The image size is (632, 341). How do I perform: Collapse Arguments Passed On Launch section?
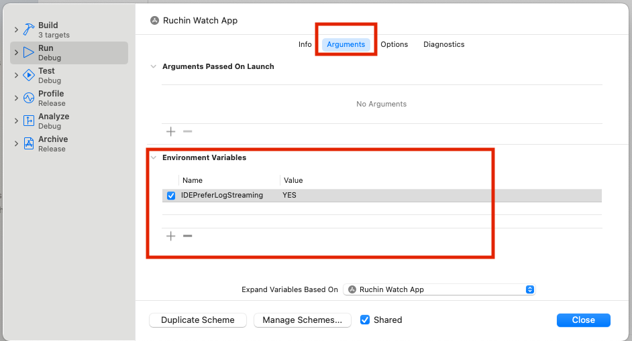point(154,67)
